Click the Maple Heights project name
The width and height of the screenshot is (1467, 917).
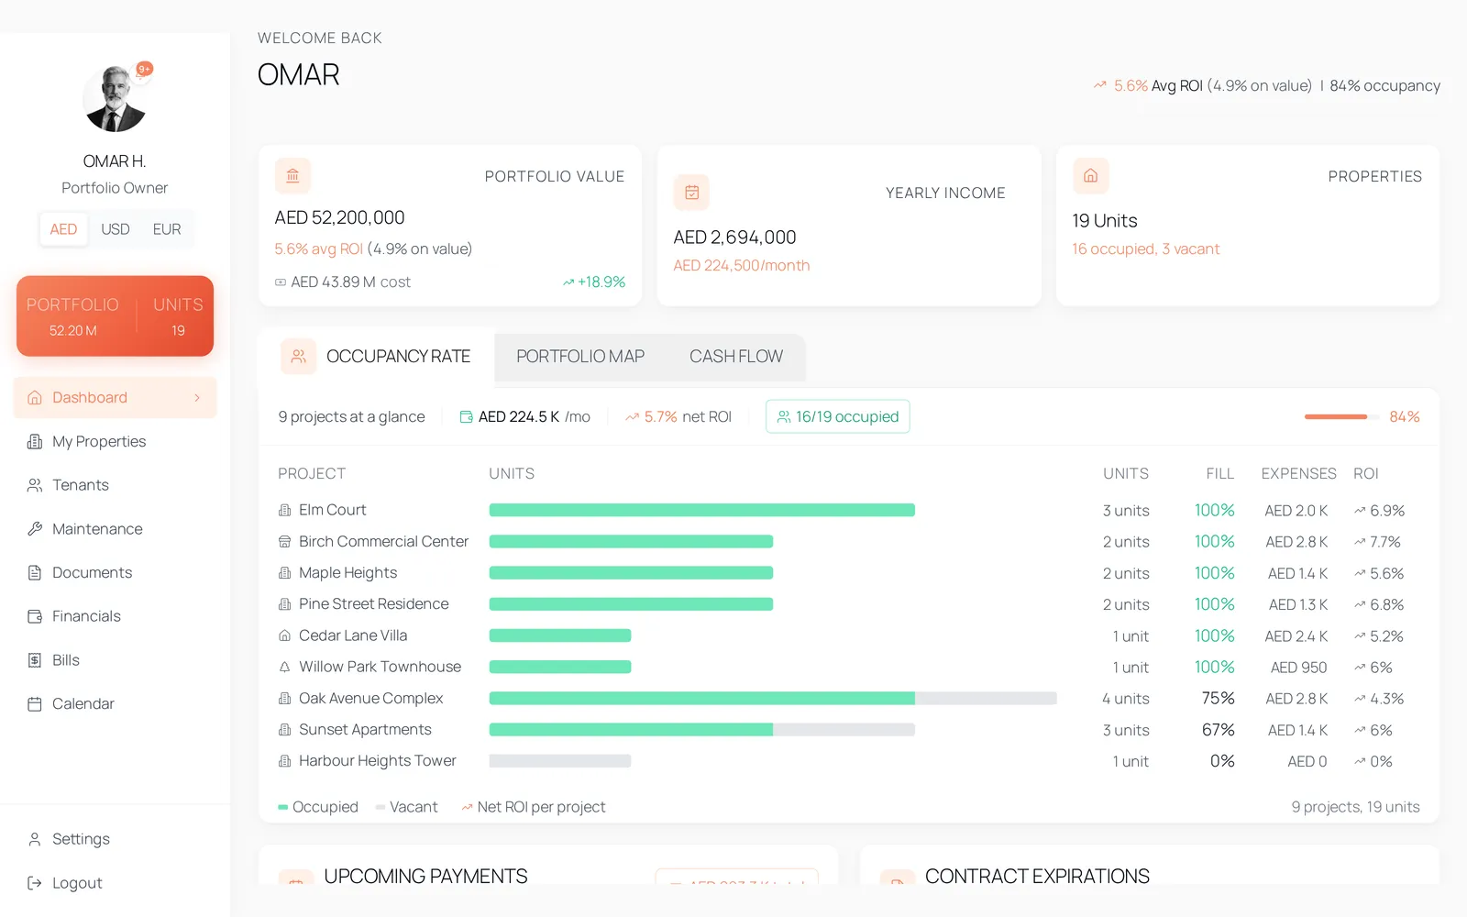[x=348, y=573]
